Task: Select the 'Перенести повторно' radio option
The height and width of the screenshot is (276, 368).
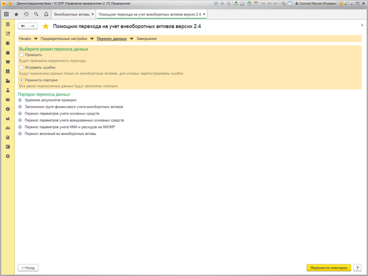Action: pos(22,80)
